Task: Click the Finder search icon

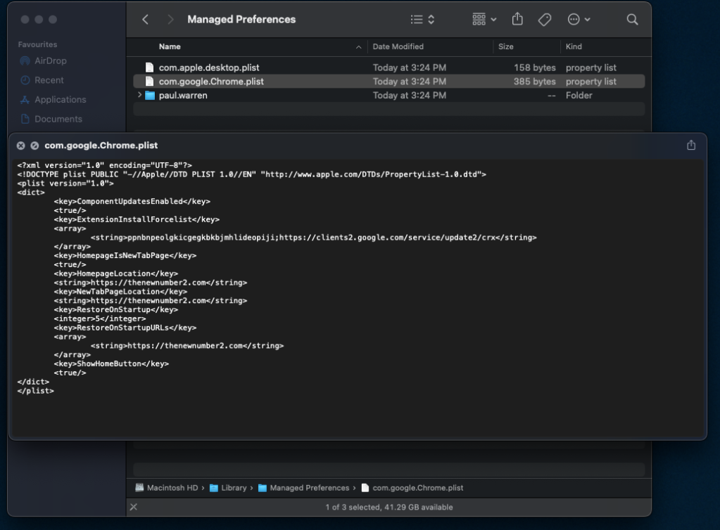Action: (632, 19)
